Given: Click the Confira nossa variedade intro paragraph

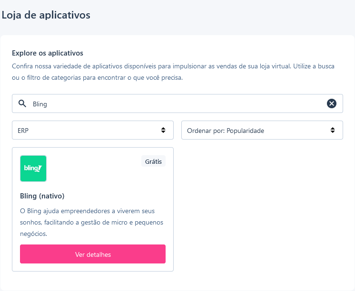Looking at the screenshot, I should [173, 72].
